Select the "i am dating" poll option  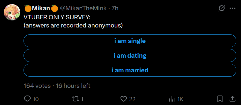(130, 55)
